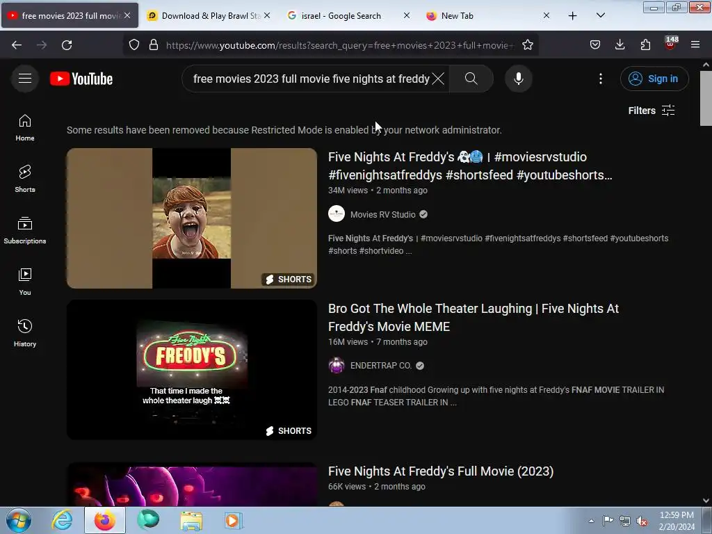Start voice search with microphone

(518, 79)
